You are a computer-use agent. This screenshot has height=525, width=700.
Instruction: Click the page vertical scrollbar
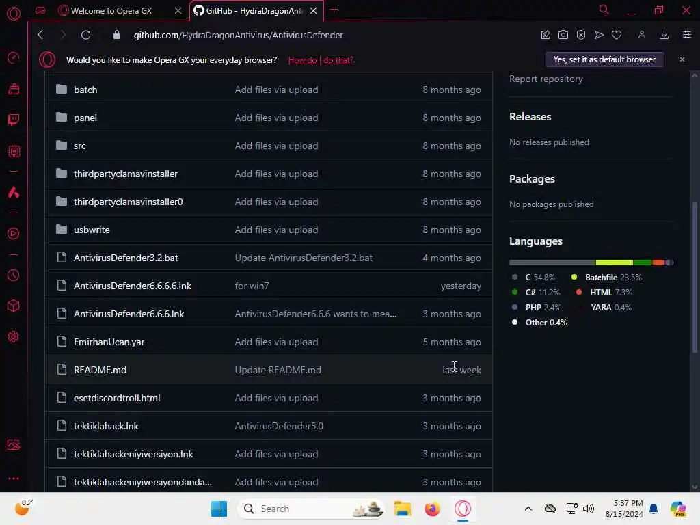click(695, 277)
